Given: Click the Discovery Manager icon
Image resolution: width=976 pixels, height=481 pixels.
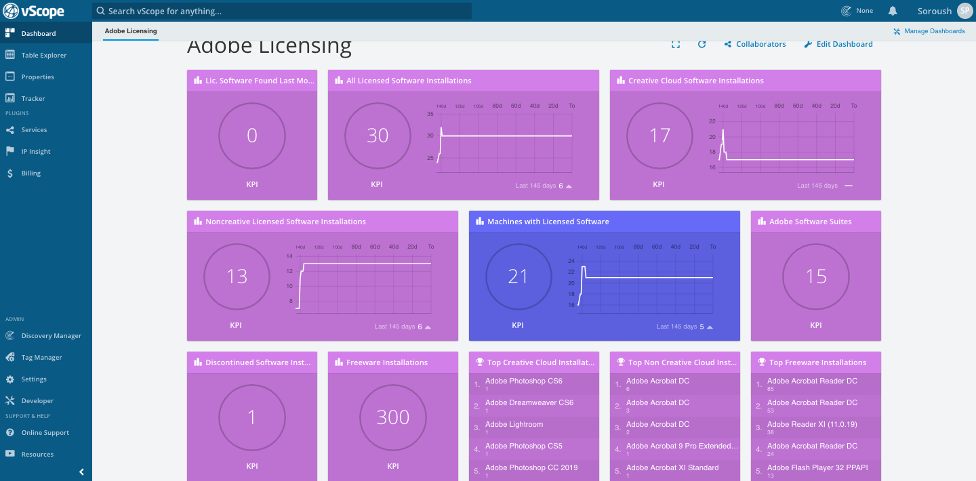Looking at the screenshot, I should (x=10, y=335).
